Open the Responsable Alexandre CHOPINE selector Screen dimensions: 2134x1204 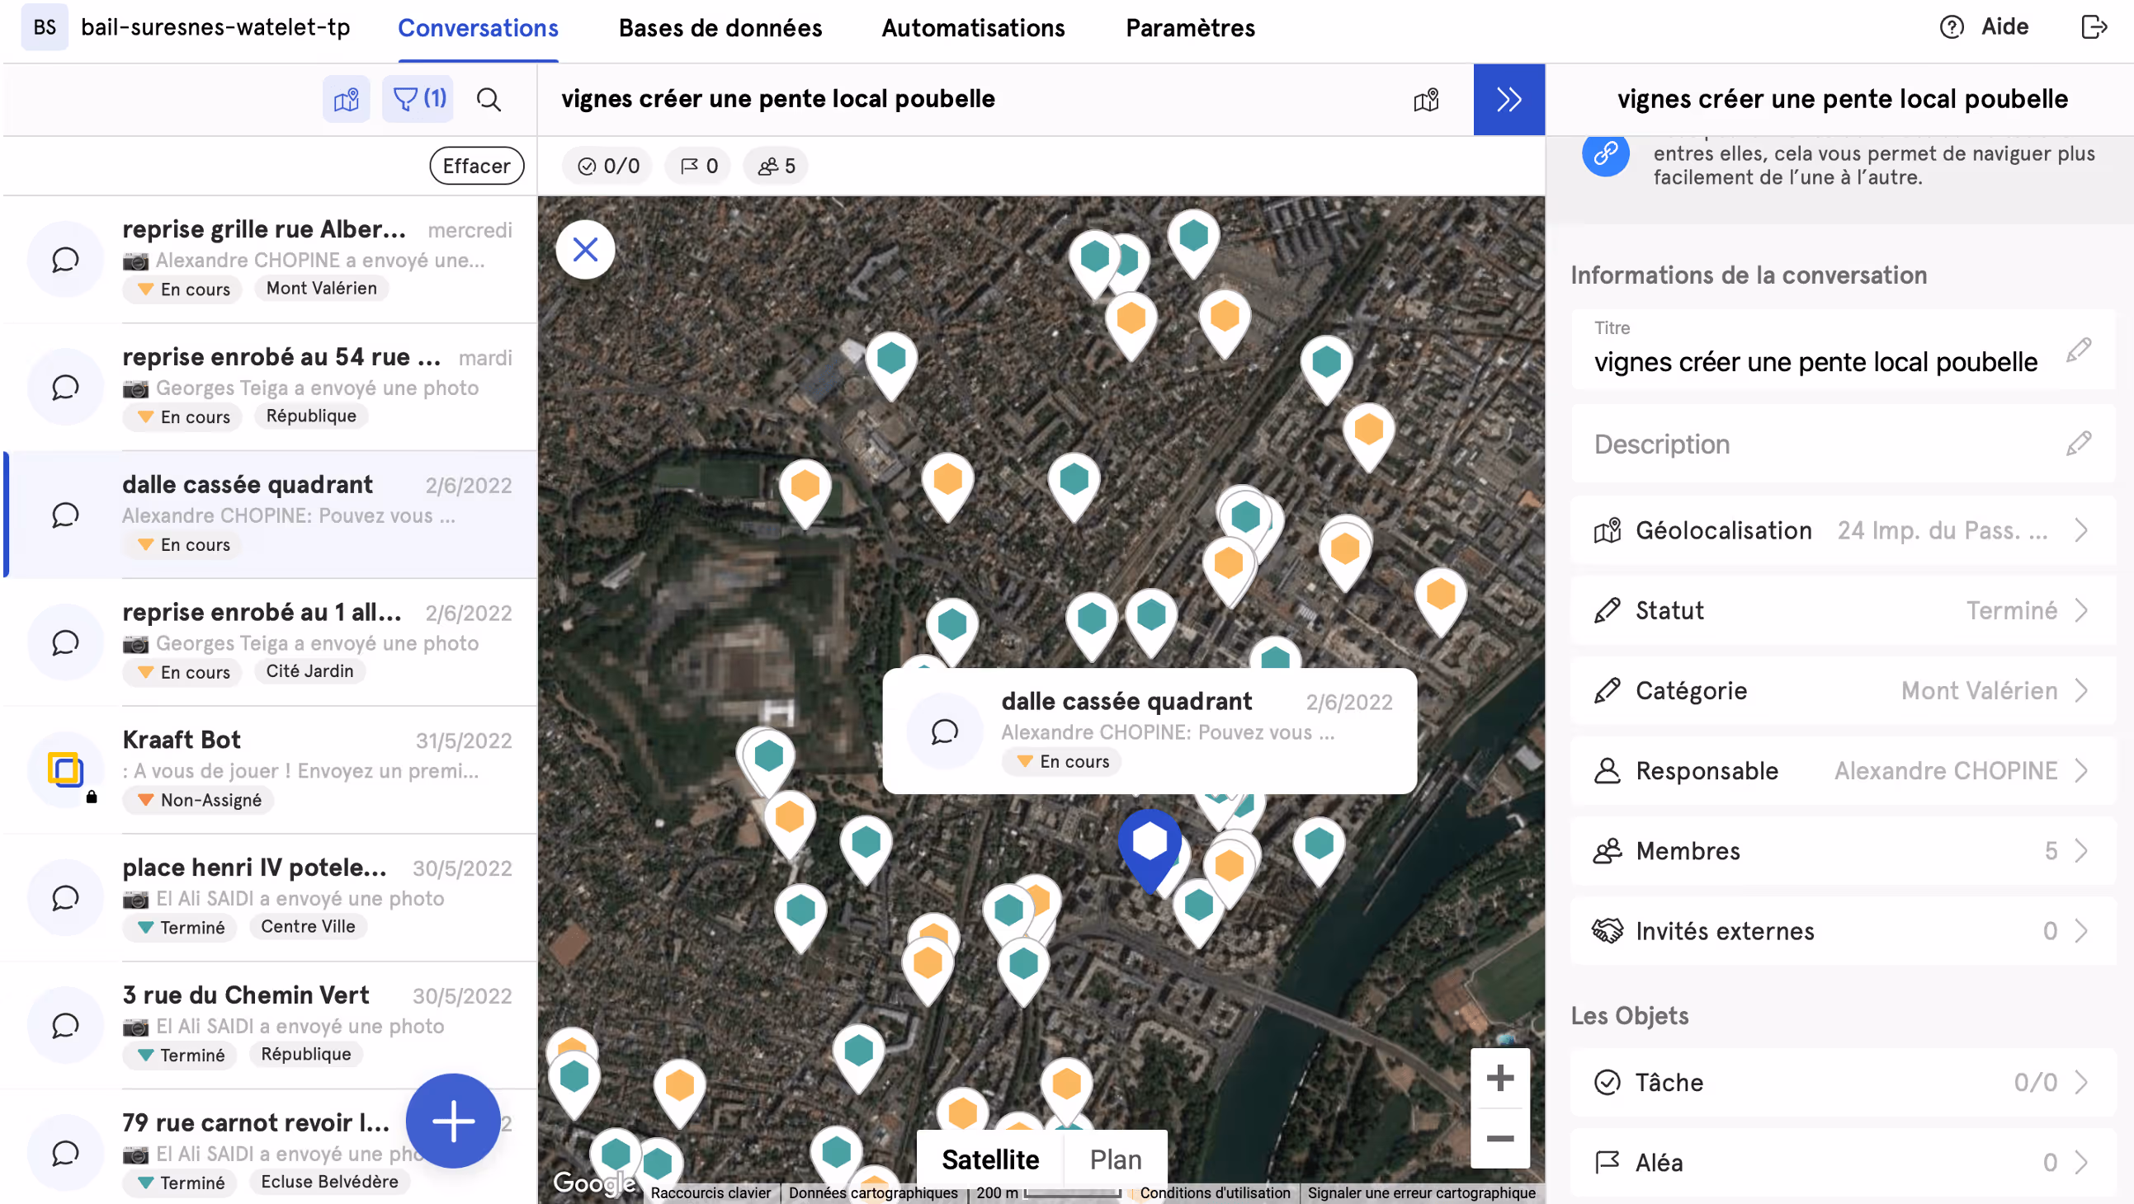[x=1843, y=771]
